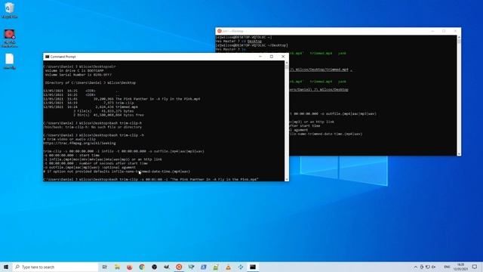
Task: Show hidden system tray icons
Action: click(x=416, y=267)
